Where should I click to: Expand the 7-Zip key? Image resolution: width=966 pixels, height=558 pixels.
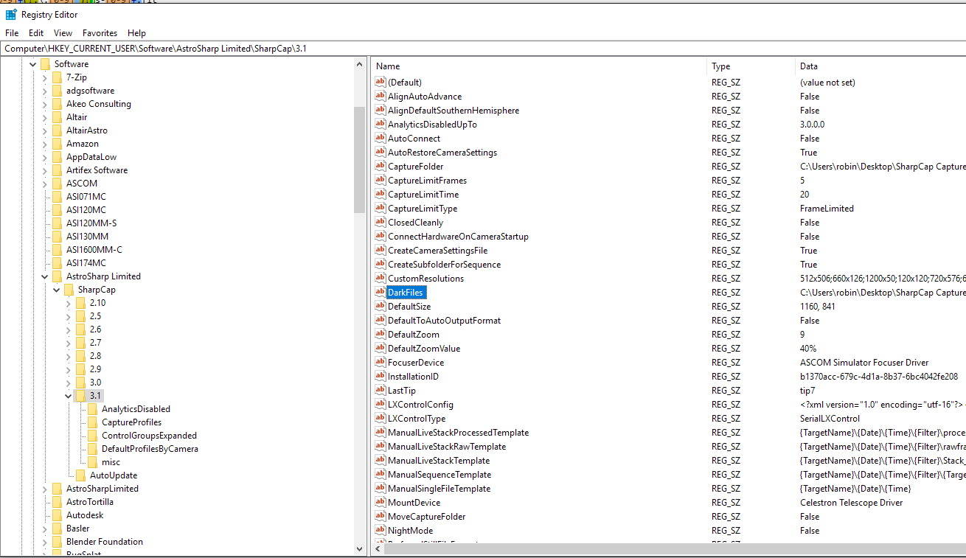(44, 77)
